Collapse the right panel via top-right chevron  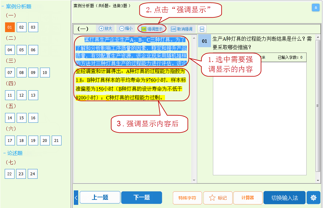pos(316,7)
